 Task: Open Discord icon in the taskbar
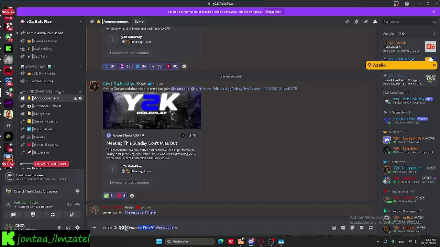pos(251,242)
